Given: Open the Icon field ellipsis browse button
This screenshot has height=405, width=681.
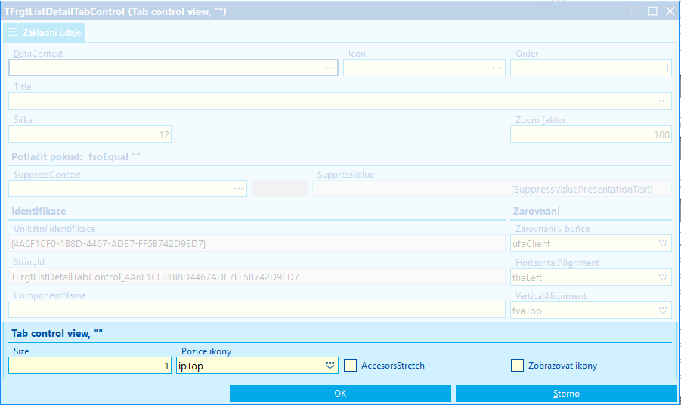Looking at the screenshot, I should point(497,68).
